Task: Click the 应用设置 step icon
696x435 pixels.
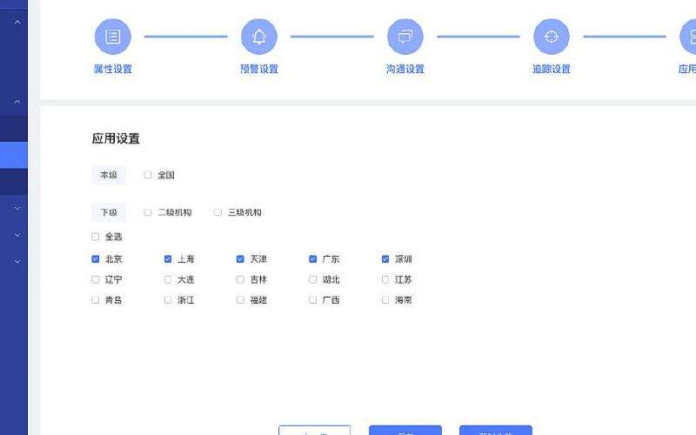Action: pyautogui.click(x=689, y=37)
